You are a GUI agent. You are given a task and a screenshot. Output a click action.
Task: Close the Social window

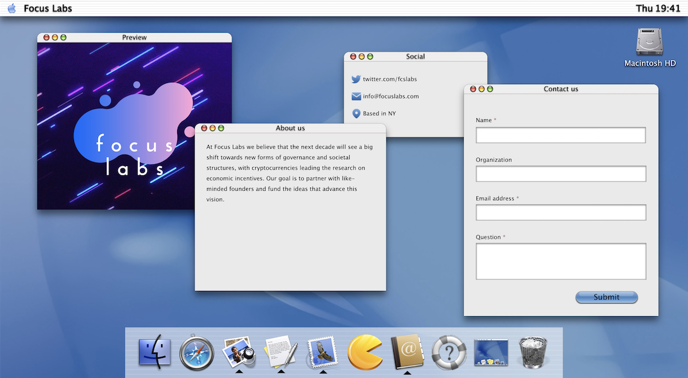[x=353, y=57]
